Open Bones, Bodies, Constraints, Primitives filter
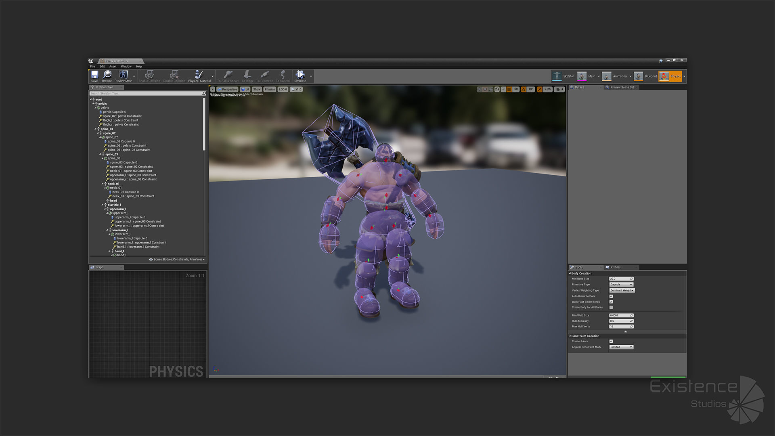 (x=177, y=260)
